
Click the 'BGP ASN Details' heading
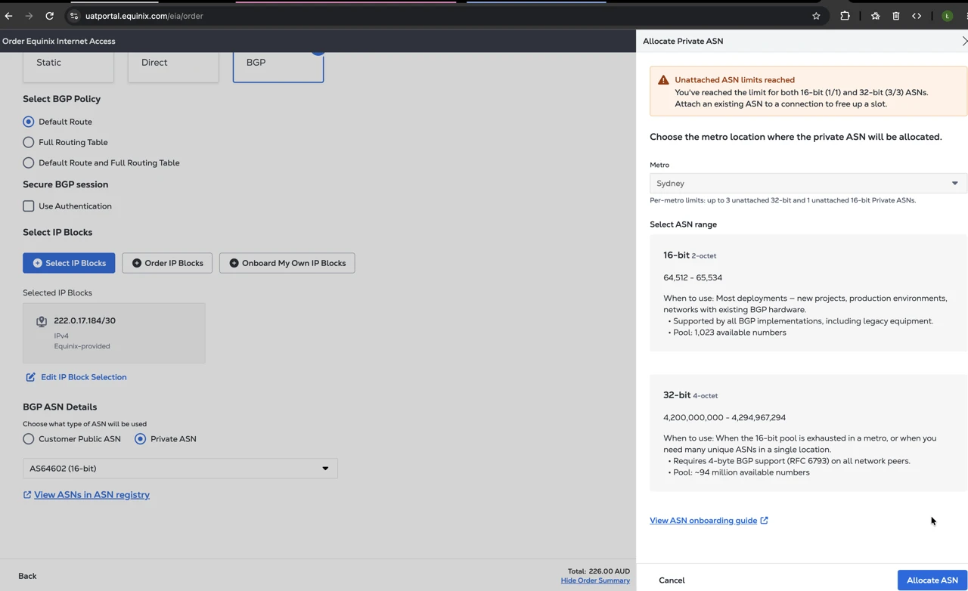click(x=60, y=407)
